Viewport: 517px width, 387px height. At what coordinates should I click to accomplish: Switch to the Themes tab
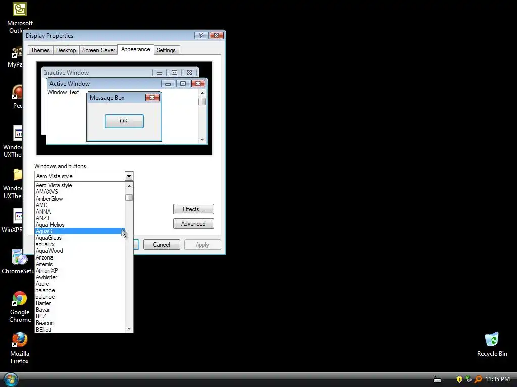click(40, 50)
